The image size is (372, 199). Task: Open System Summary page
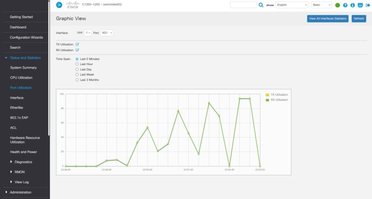click(23, 67)
